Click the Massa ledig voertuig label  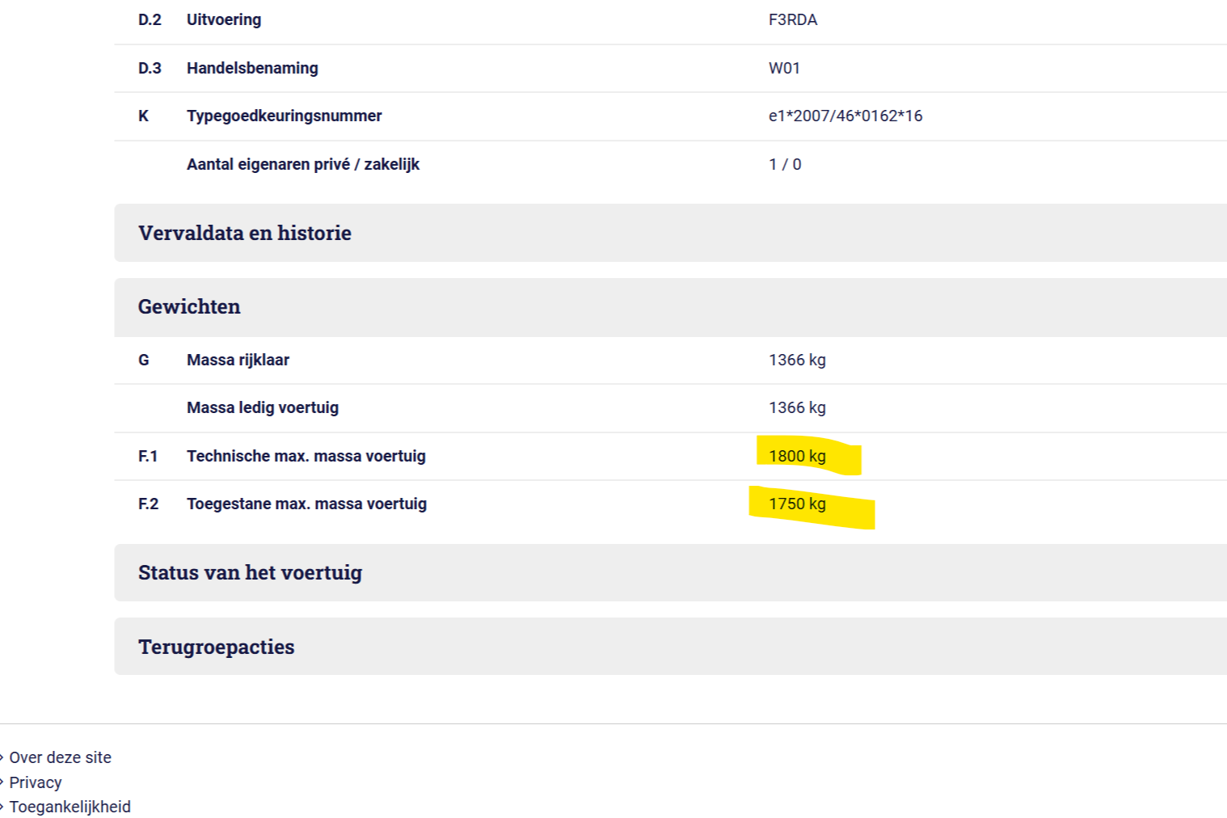click(x=263, y=407)
